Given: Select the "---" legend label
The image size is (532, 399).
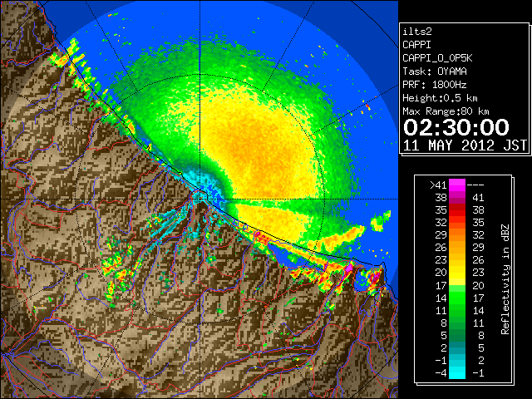Looking at the screenshot, I should 475,185.
